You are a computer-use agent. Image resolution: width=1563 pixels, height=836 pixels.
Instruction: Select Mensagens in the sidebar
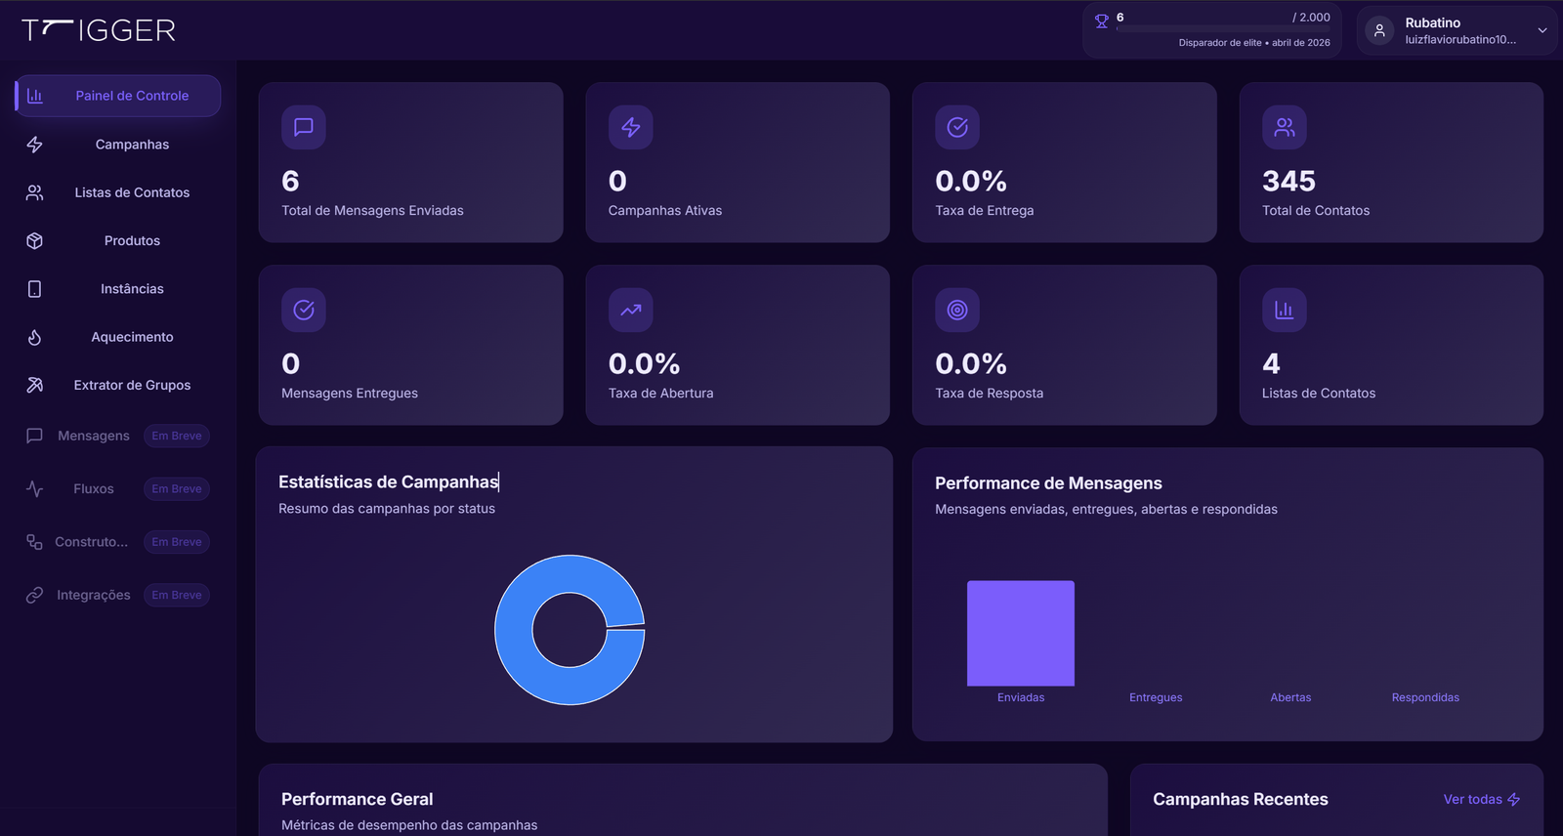(x=93, y=436)
